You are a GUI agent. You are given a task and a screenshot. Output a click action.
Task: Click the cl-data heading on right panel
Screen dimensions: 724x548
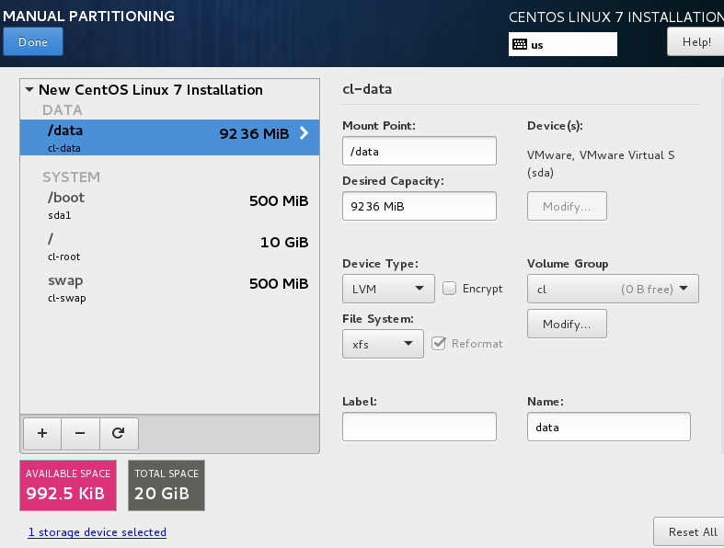(367, 89)
